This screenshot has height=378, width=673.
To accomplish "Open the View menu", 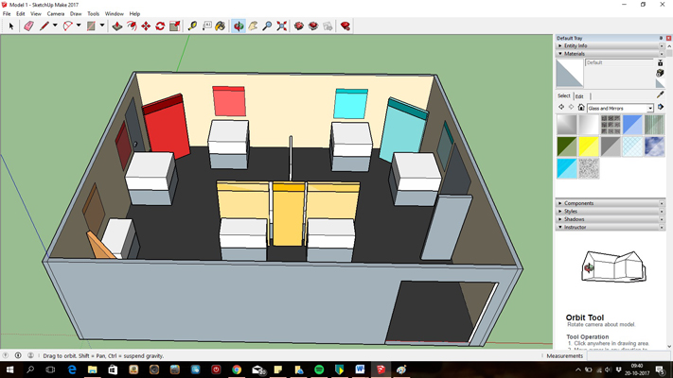I will 36,14.
